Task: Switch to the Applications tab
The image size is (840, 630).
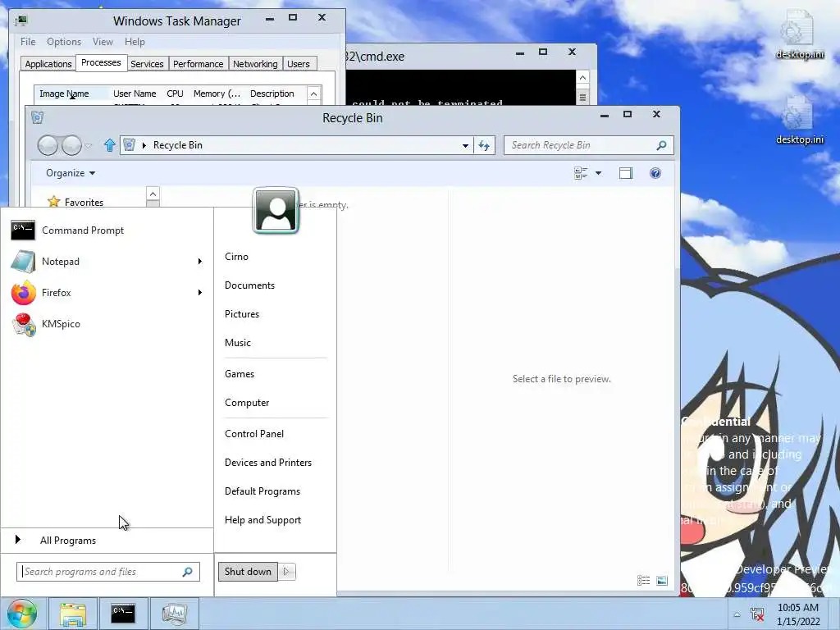Action: pos(48,64)
